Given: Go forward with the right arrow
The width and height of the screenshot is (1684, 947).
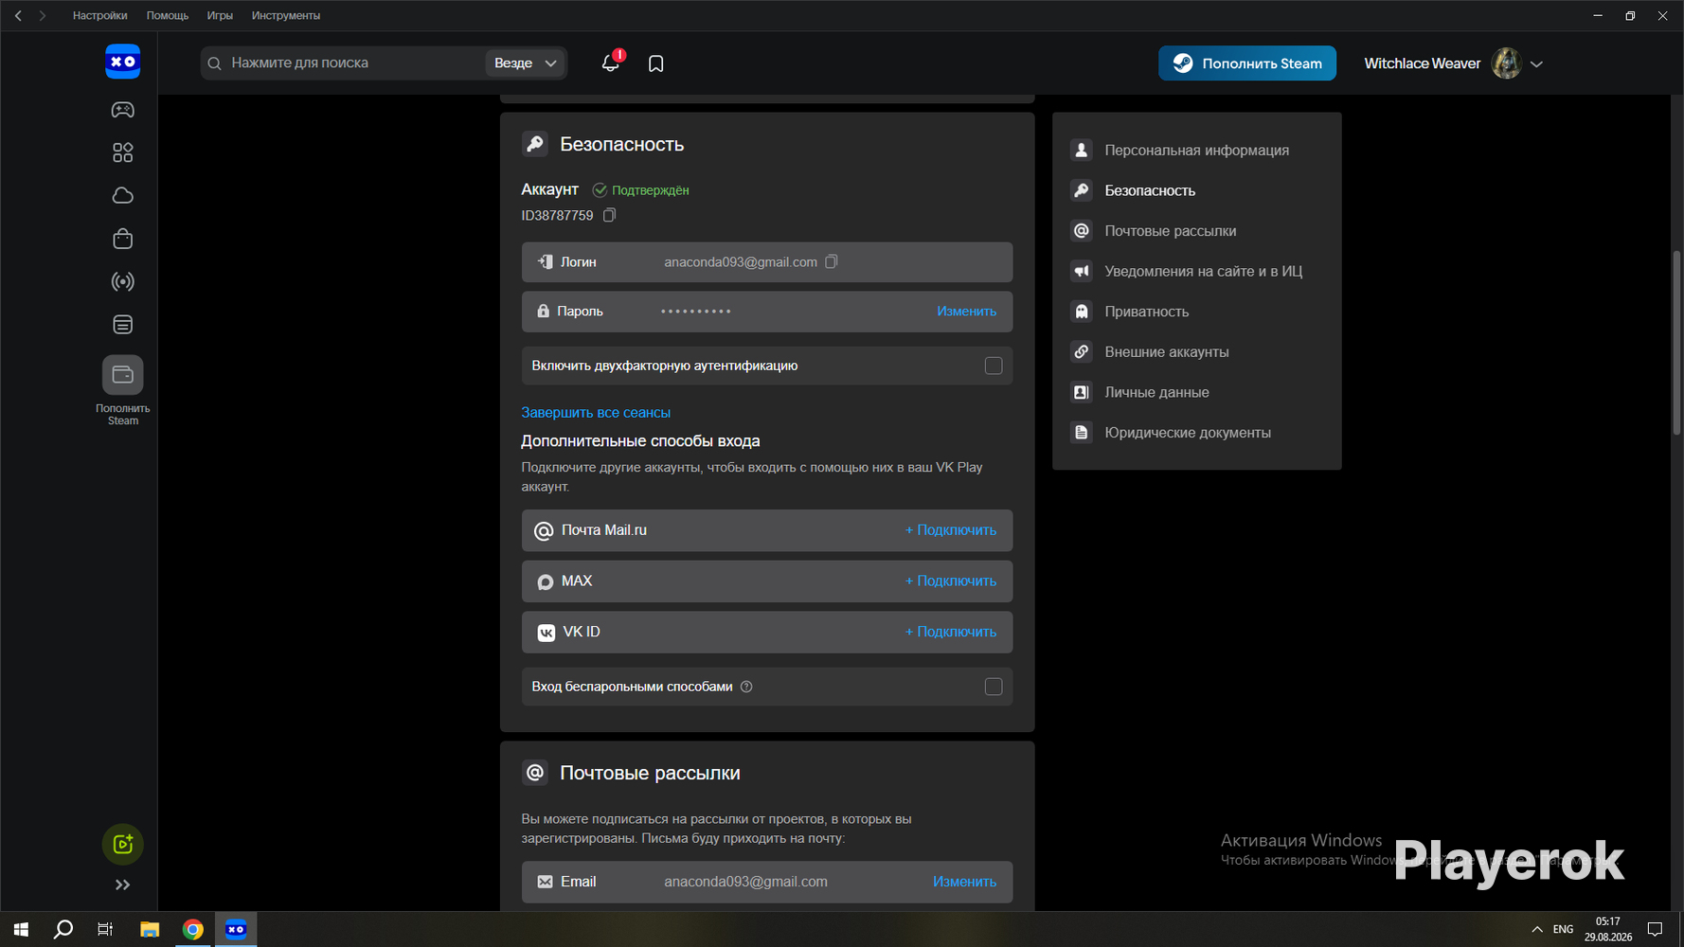Looking at the screenshot, I should (x=43, y=15).
